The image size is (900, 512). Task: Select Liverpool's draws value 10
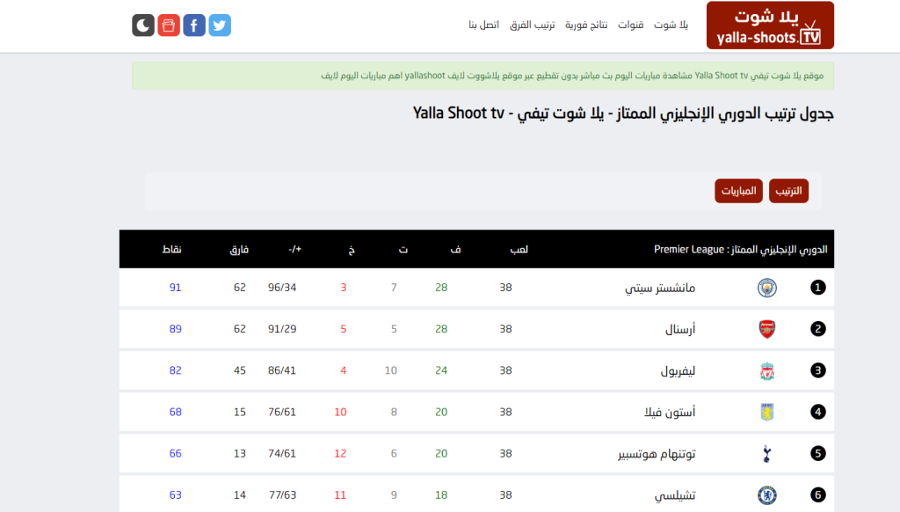pyautogui.click(x=391, y=370)
